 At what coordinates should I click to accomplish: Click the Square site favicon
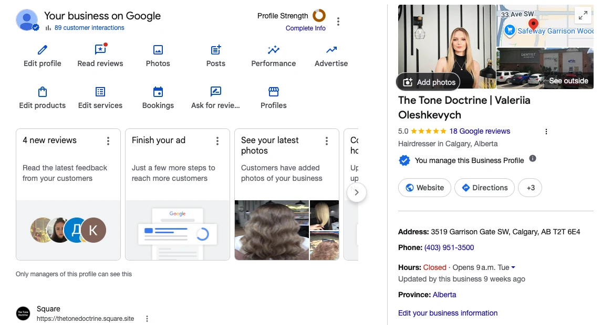[23, 313]
